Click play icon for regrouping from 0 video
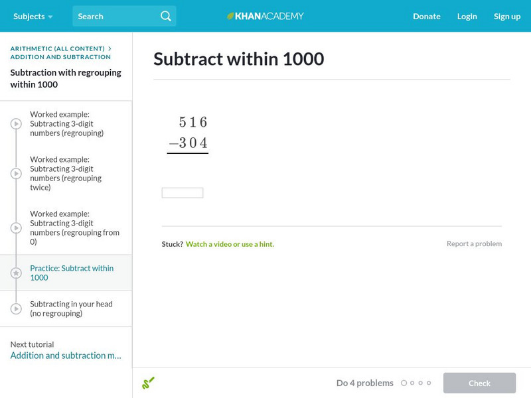This screenshot has width=531, height=398. click(x=16, y=228)
